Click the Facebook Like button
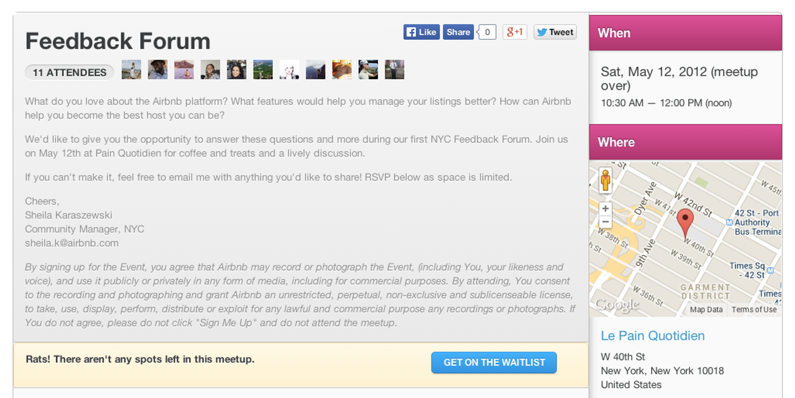This screenshot has height=398, width=795. 421,32
